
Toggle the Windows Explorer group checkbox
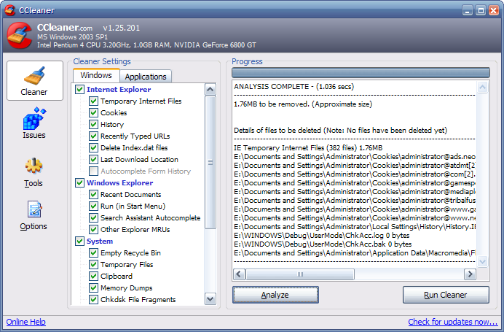coord(79,182)
